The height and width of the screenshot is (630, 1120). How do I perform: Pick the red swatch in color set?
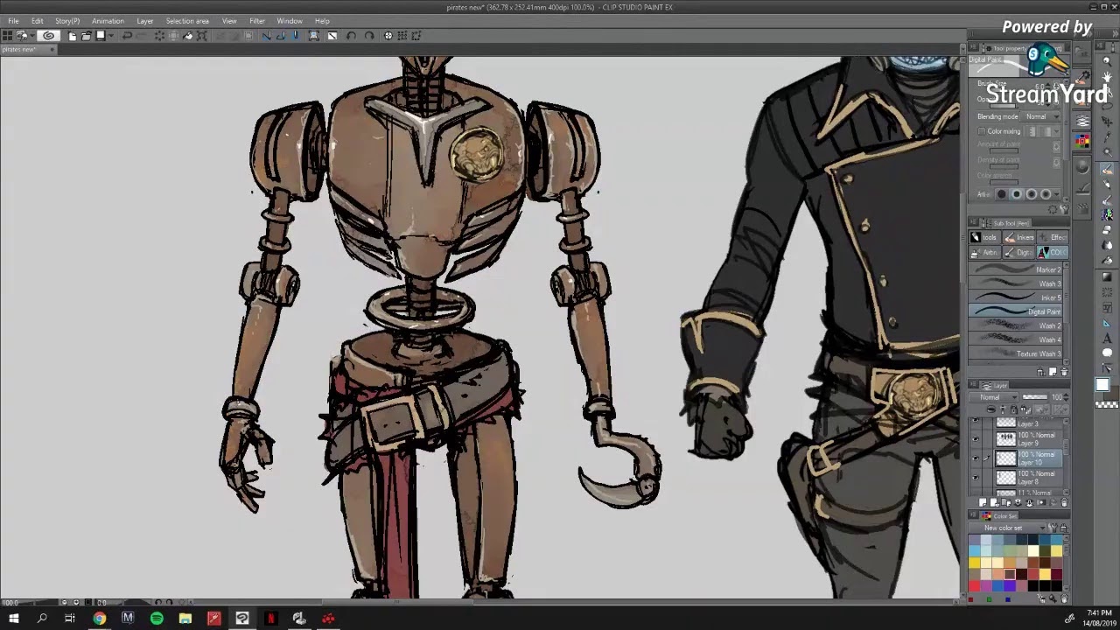tap(974, 585)
